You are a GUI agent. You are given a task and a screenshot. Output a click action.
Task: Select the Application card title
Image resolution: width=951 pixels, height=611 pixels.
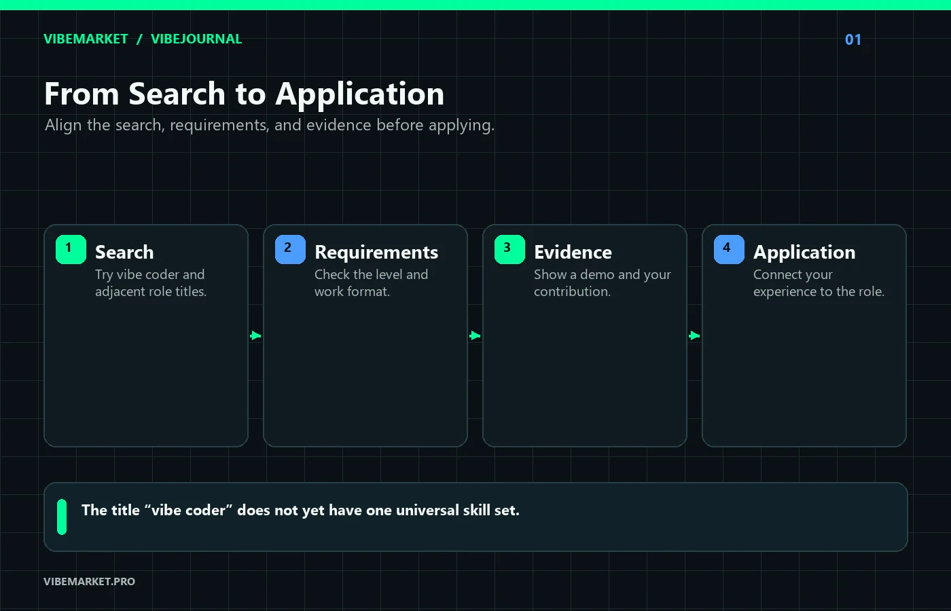coord(804,253)
